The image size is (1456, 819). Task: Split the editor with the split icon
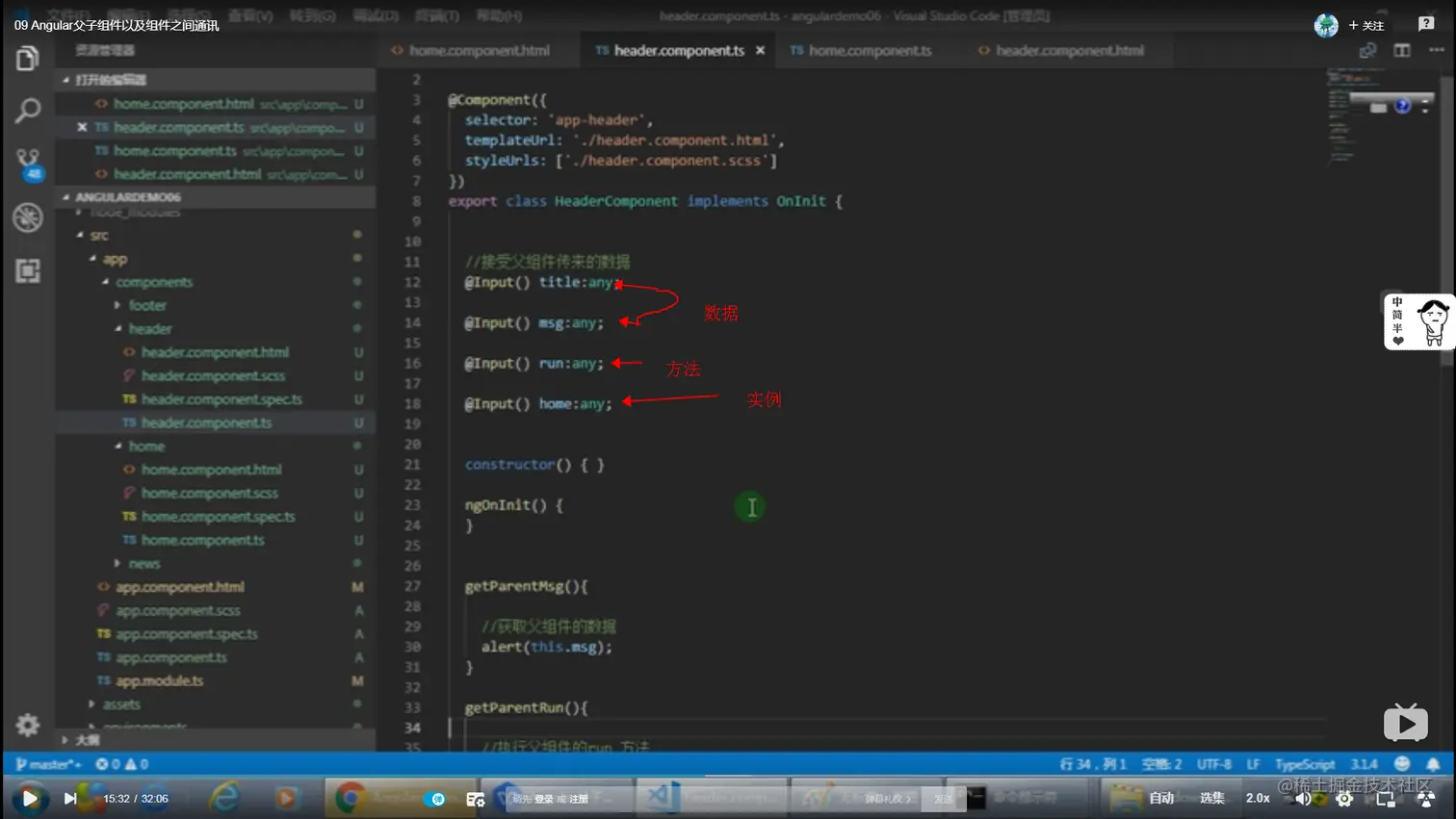tap(1402, 50)
